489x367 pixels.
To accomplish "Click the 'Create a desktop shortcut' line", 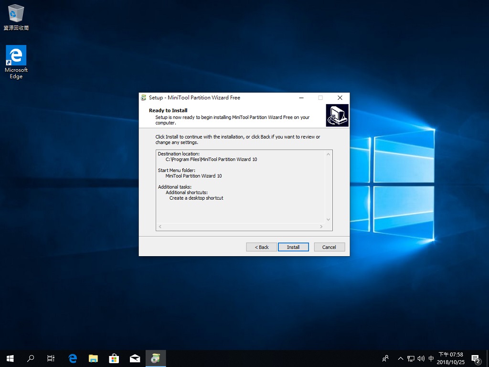I will tap(196, 198).
